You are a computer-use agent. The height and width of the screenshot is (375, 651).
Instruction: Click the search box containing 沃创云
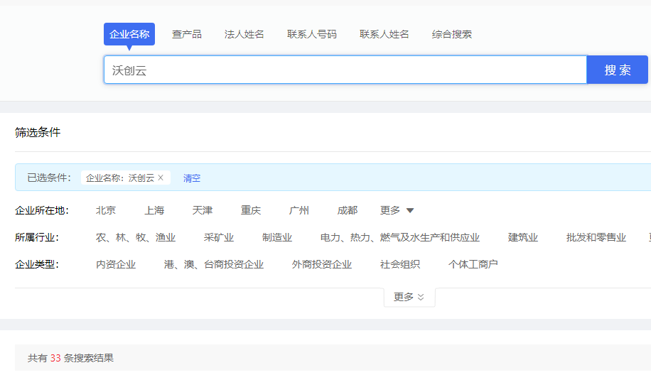345,70
